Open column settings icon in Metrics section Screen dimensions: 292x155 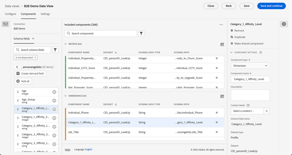pyautogui.click(x=222, y=44)
